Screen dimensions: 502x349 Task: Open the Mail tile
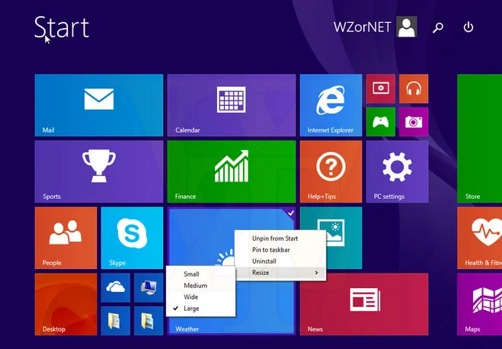(99, 105)
